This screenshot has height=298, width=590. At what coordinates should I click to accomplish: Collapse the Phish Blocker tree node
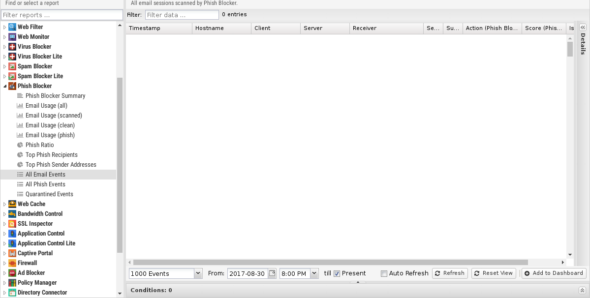click(x=5, y=86)
